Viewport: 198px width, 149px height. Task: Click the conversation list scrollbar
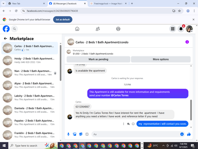pos(61,63)
